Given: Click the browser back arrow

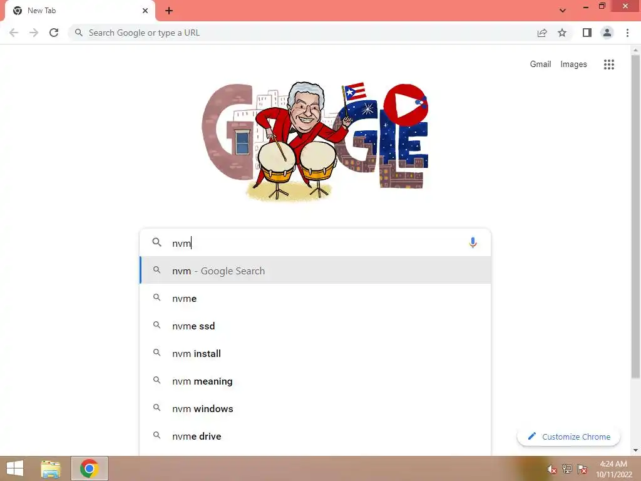Looking at the screenshot, I should pos(14,33).
